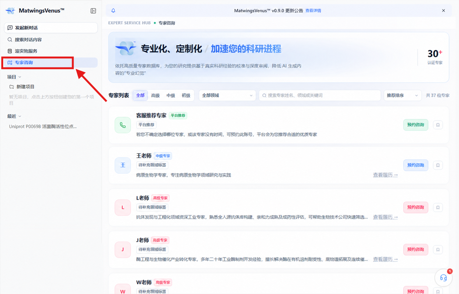Book consultation with 客服推荐专家

pyautogui.click(x=416, y=125)
